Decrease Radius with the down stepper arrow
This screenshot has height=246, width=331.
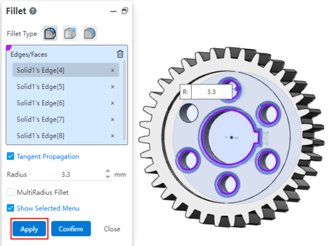(108, 177)
